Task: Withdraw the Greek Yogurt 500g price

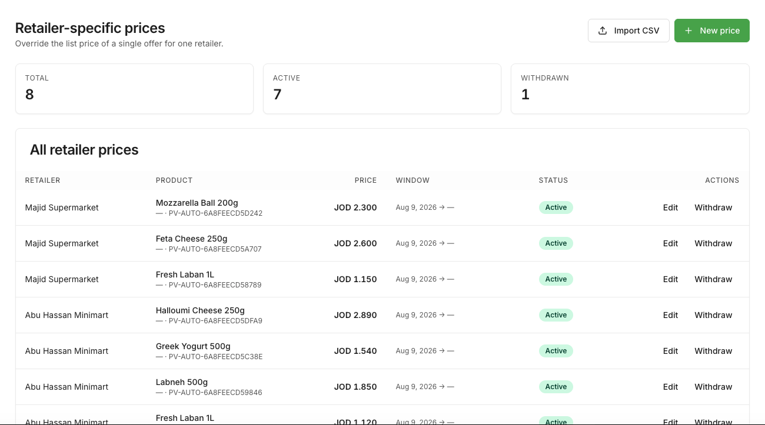Action: click(713, 351)
